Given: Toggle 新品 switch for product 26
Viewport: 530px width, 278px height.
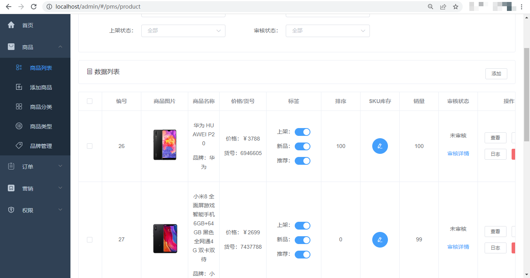Looking at the screenshot, I should click(x=302, y=146).
